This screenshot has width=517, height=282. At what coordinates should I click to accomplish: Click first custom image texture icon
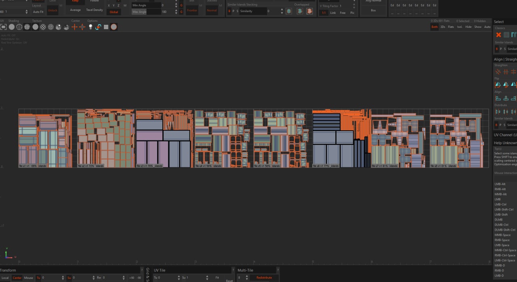pos(59,27)
